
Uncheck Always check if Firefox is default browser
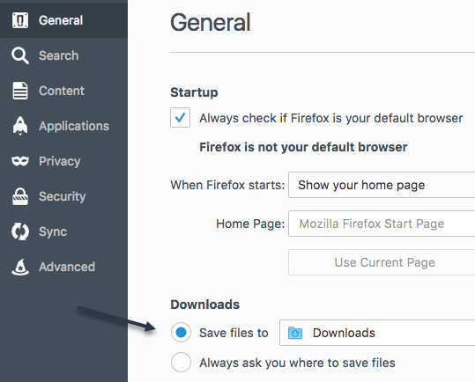(181, 117)
